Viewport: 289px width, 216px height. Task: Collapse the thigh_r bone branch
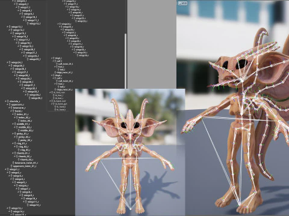(52, 76)
